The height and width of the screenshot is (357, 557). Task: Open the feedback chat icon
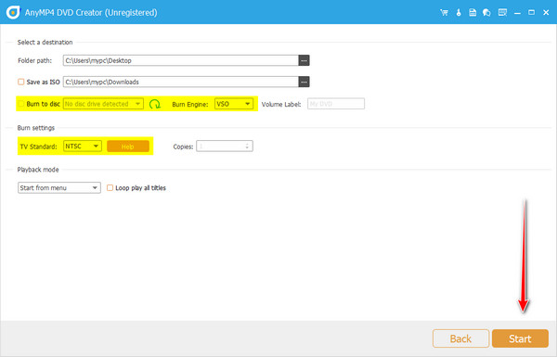[486, 13]
